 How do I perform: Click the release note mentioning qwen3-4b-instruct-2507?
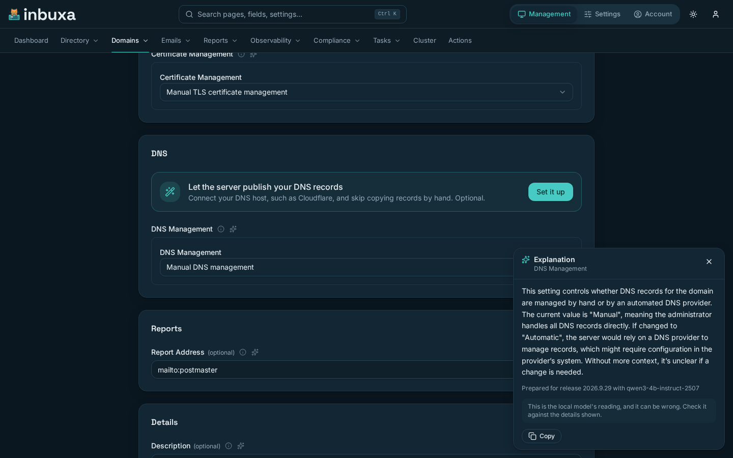[x=610, y=388]
